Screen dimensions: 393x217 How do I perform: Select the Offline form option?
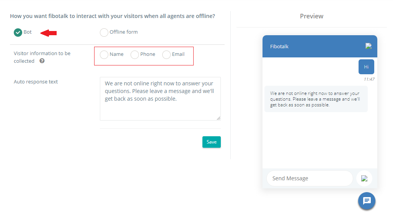click(104, 32)
